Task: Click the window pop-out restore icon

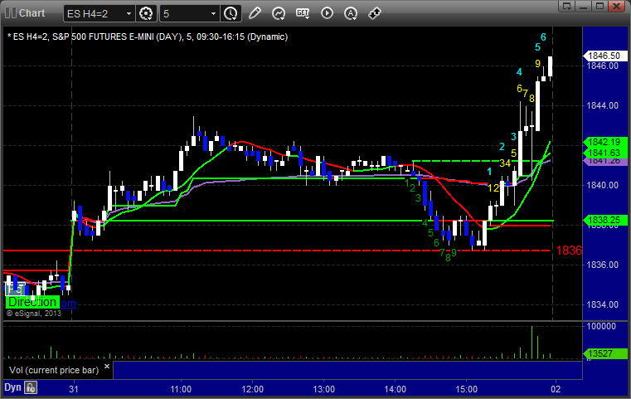Action: (567, 6)
